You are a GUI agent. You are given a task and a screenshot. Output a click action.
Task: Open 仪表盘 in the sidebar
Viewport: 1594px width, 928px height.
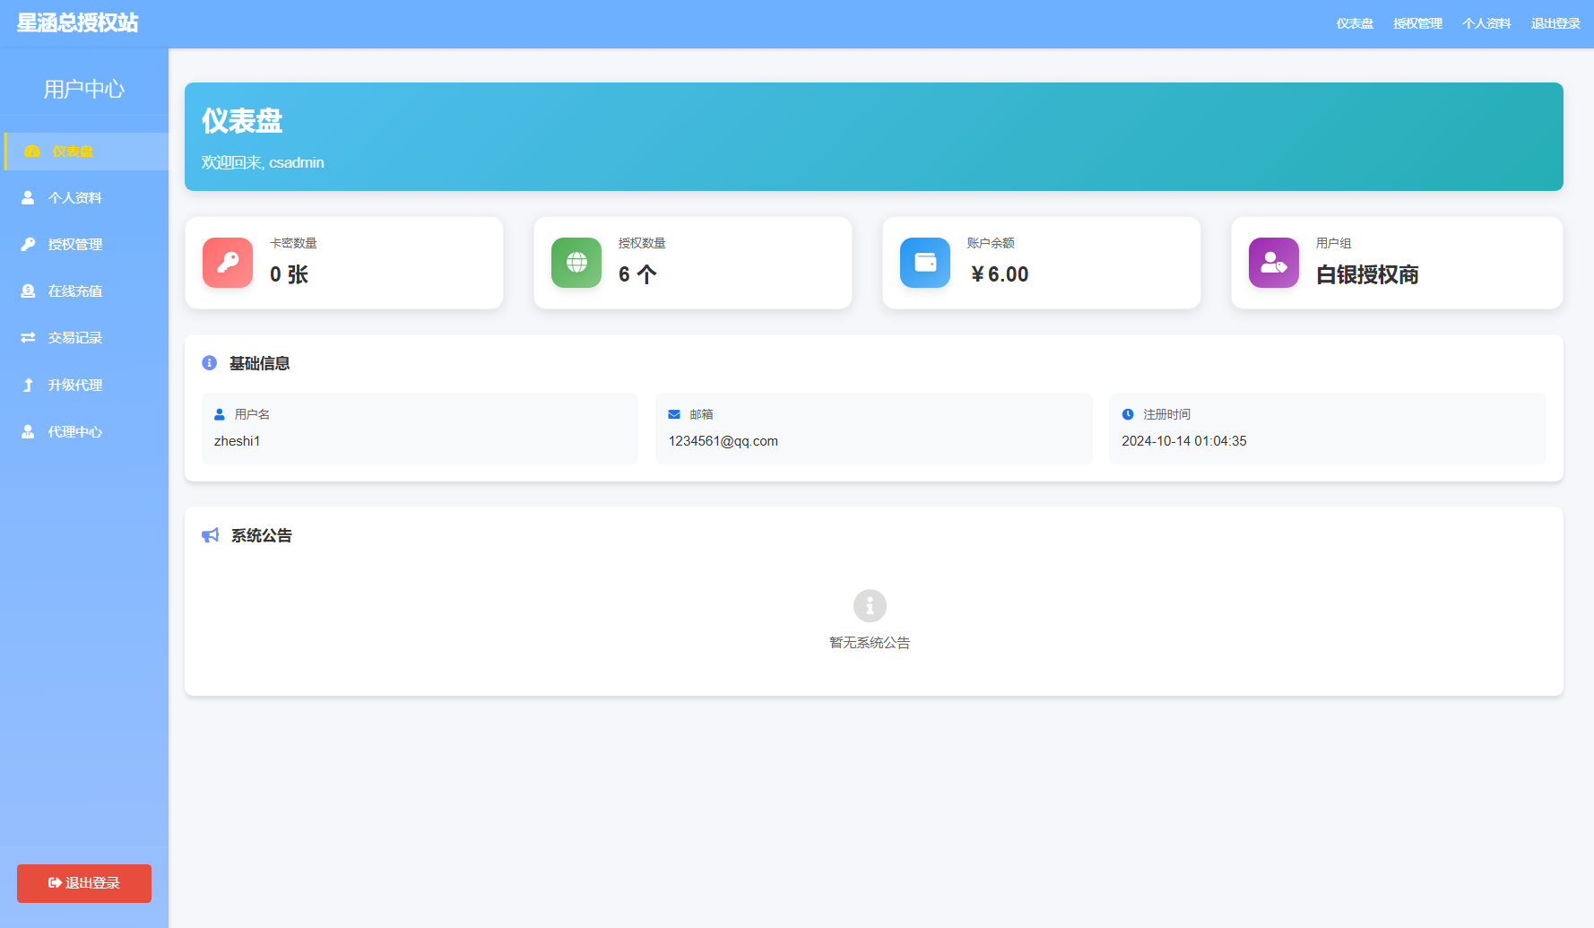coord(73,152)
